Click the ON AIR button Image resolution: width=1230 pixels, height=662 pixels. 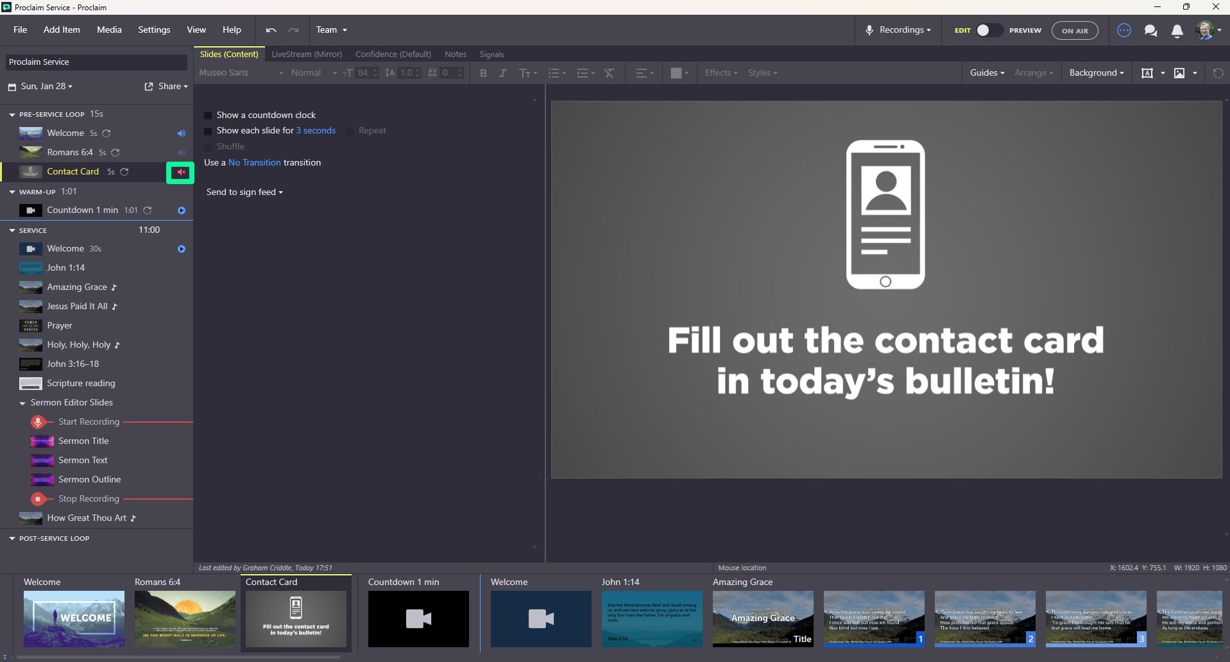1075,30
